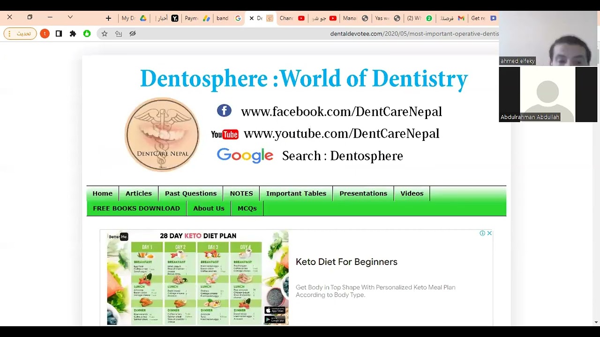Viewport: 600px width, 337px height.
Task: Open the Home menu item
Action: (x=103, y=193)
